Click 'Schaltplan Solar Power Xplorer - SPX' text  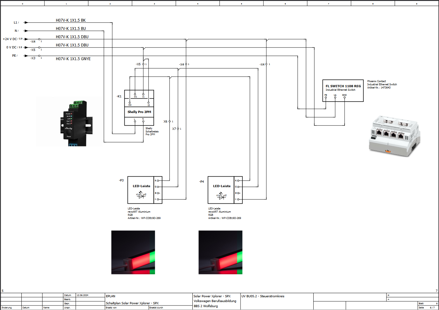point(132,303)
